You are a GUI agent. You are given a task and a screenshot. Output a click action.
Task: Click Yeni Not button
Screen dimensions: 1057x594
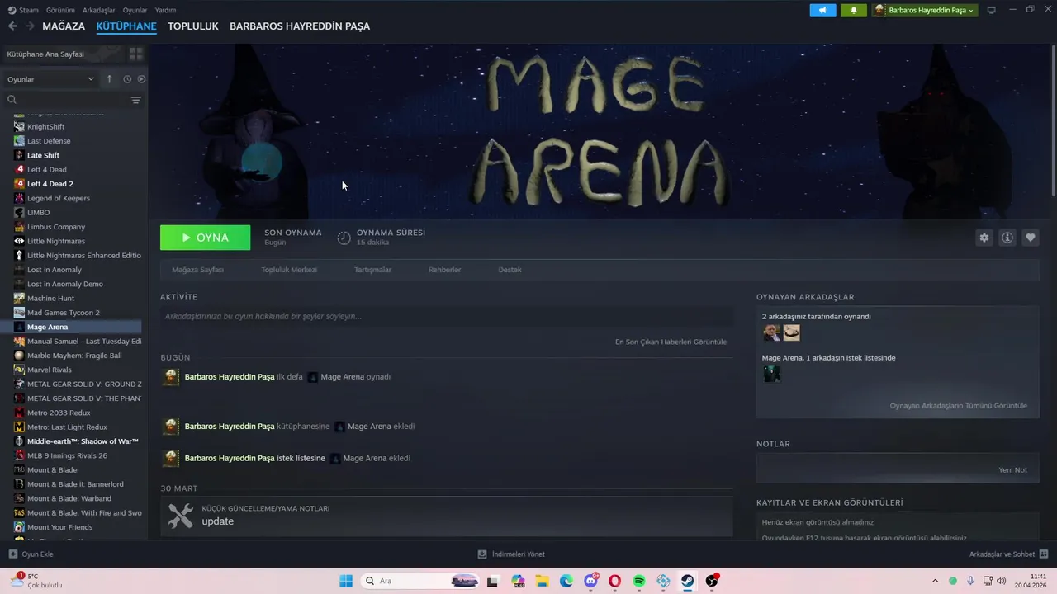click(1012, 469)
